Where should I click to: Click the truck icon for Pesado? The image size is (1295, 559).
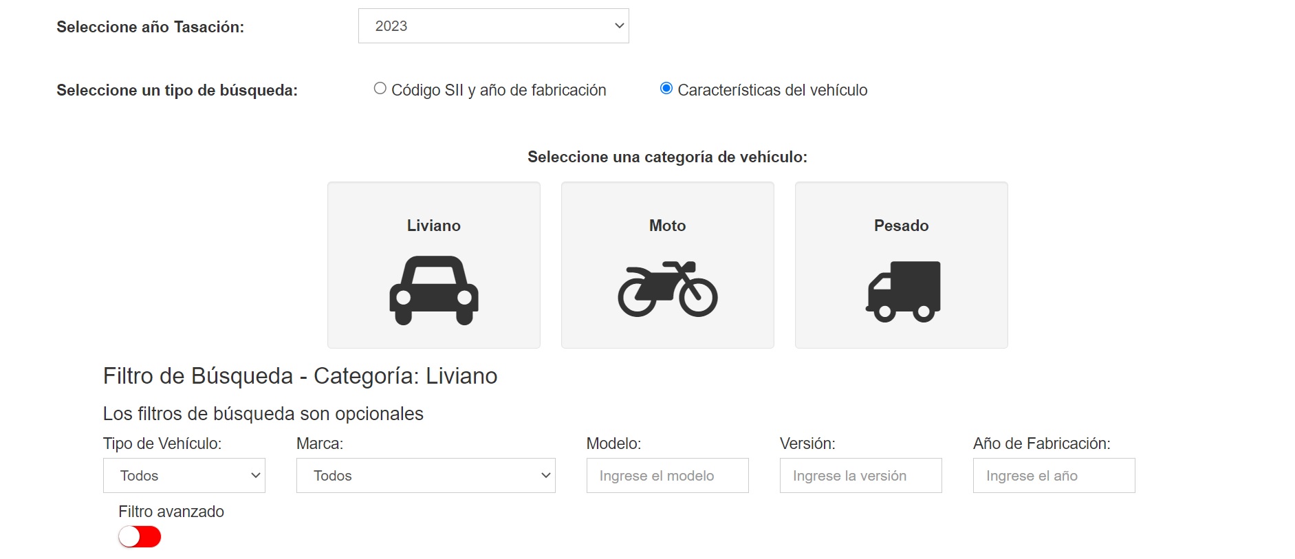coord(902,291)
